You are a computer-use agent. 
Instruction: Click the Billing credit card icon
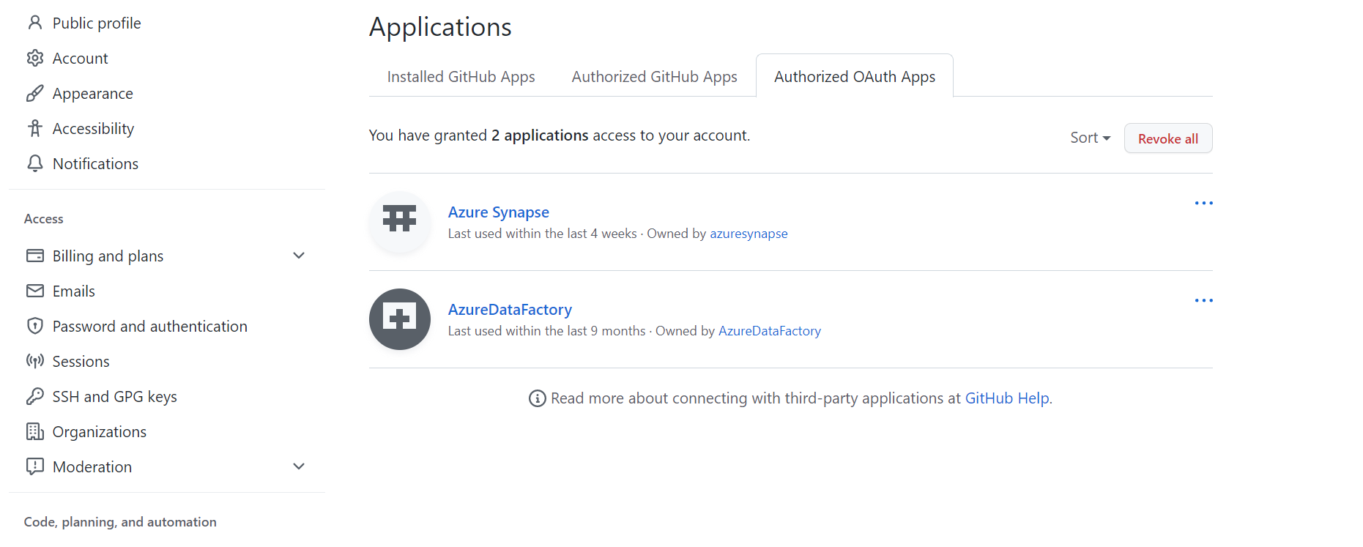point(34,256)
